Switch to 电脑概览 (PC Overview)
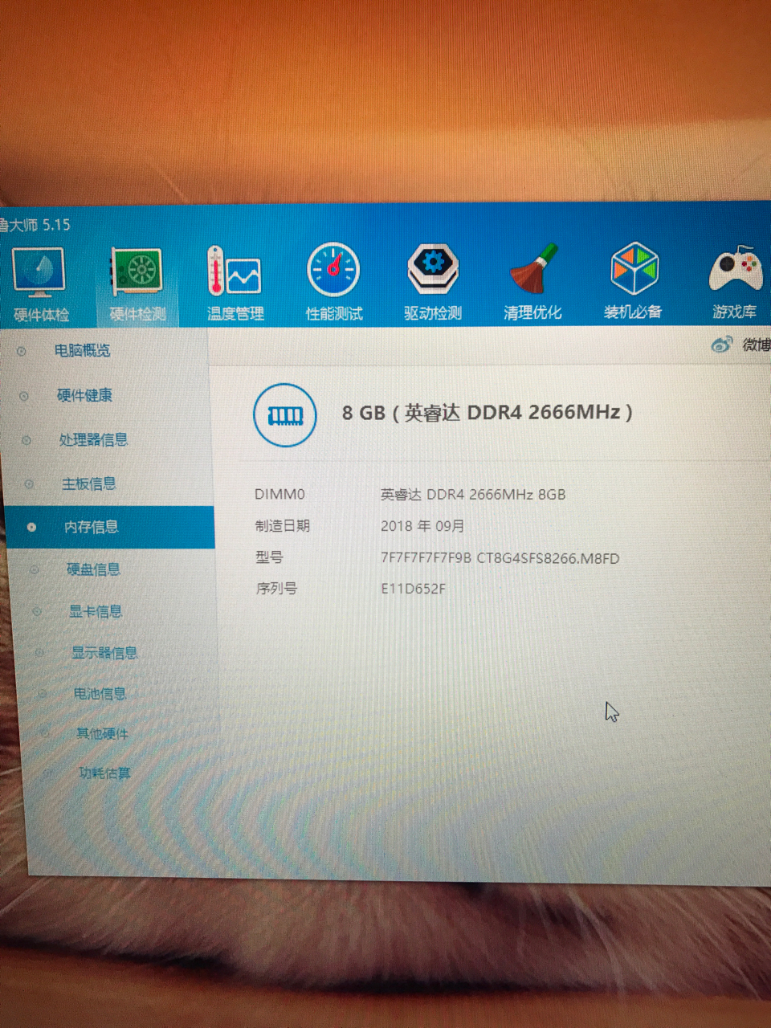The height and width of the screenshot is (1028, 771). (x=84, y=351)
